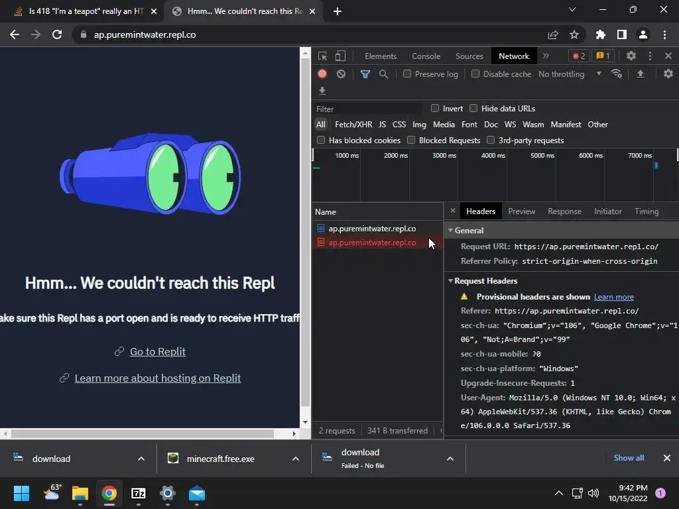Switch to the Sources tab

point(469,56)
